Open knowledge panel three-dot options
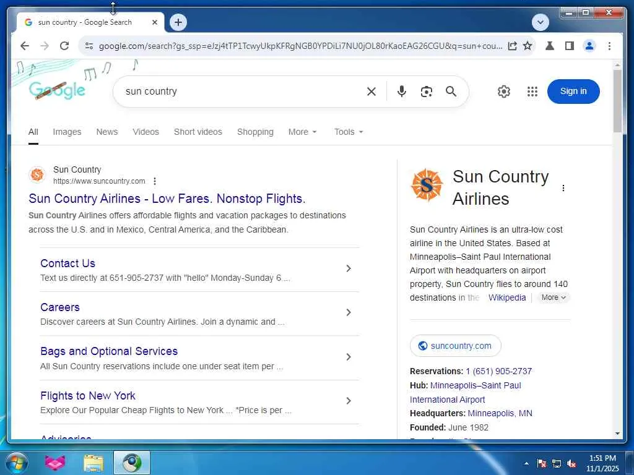Image resolution: width=634 pixels, height=475 pixels. (563, 188)
